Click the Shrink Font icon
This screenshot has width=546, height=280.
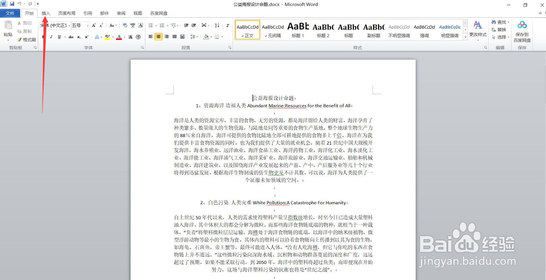101,26
